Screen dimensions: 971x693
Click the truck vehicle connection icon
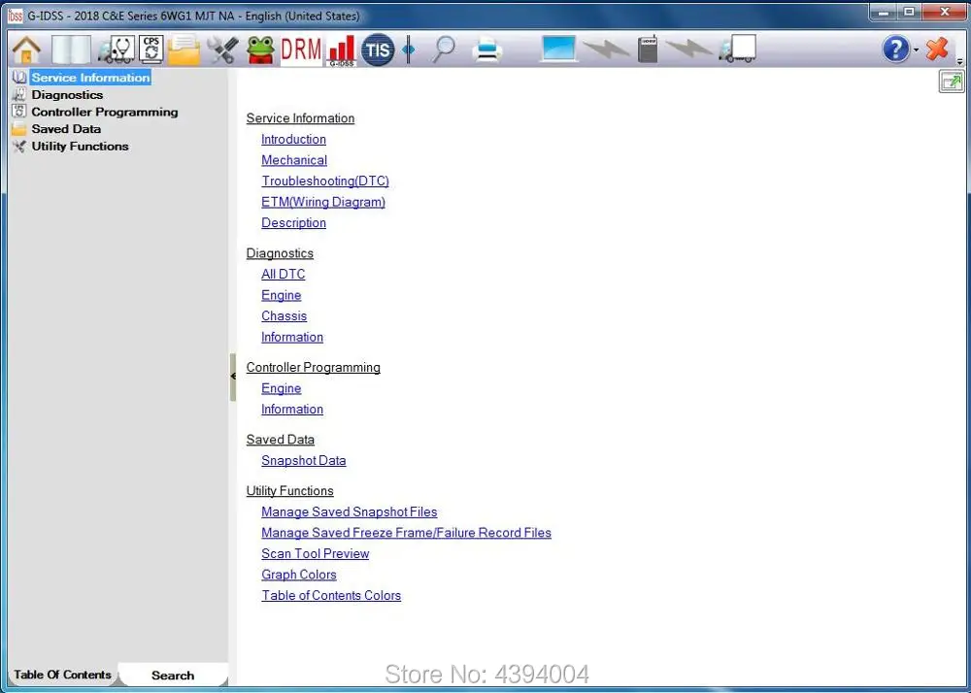[737, 49]
